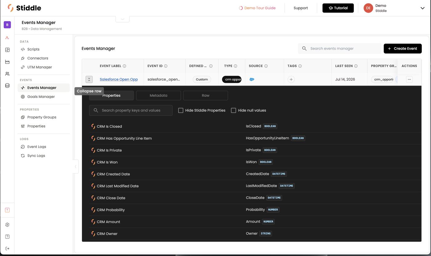The height and width of the screenshot is (256, 431).
Task: Add a tag with the plus circle
Action: coord(291,79)
